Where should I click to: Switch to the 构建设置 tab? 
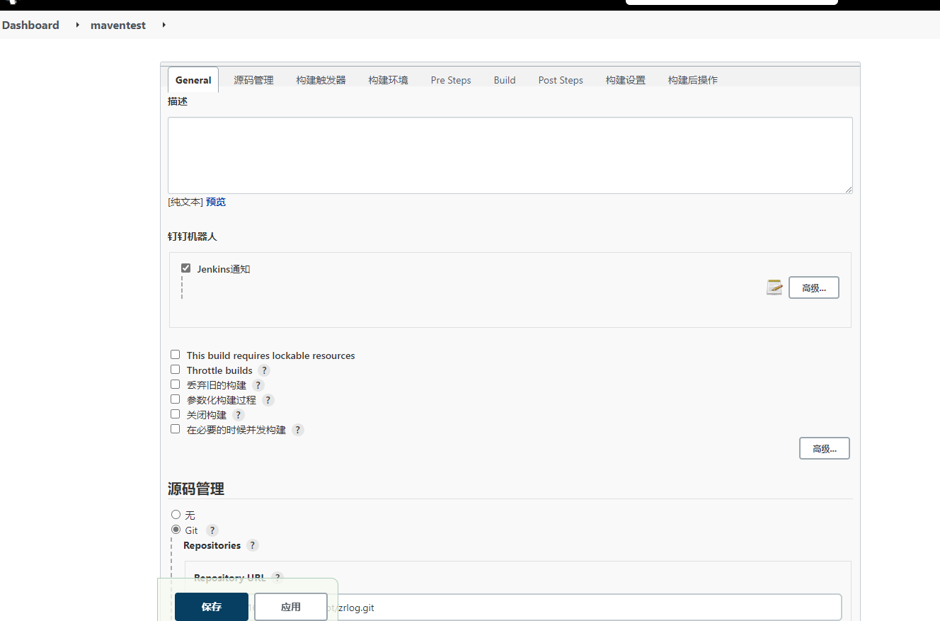pos(625,80)
